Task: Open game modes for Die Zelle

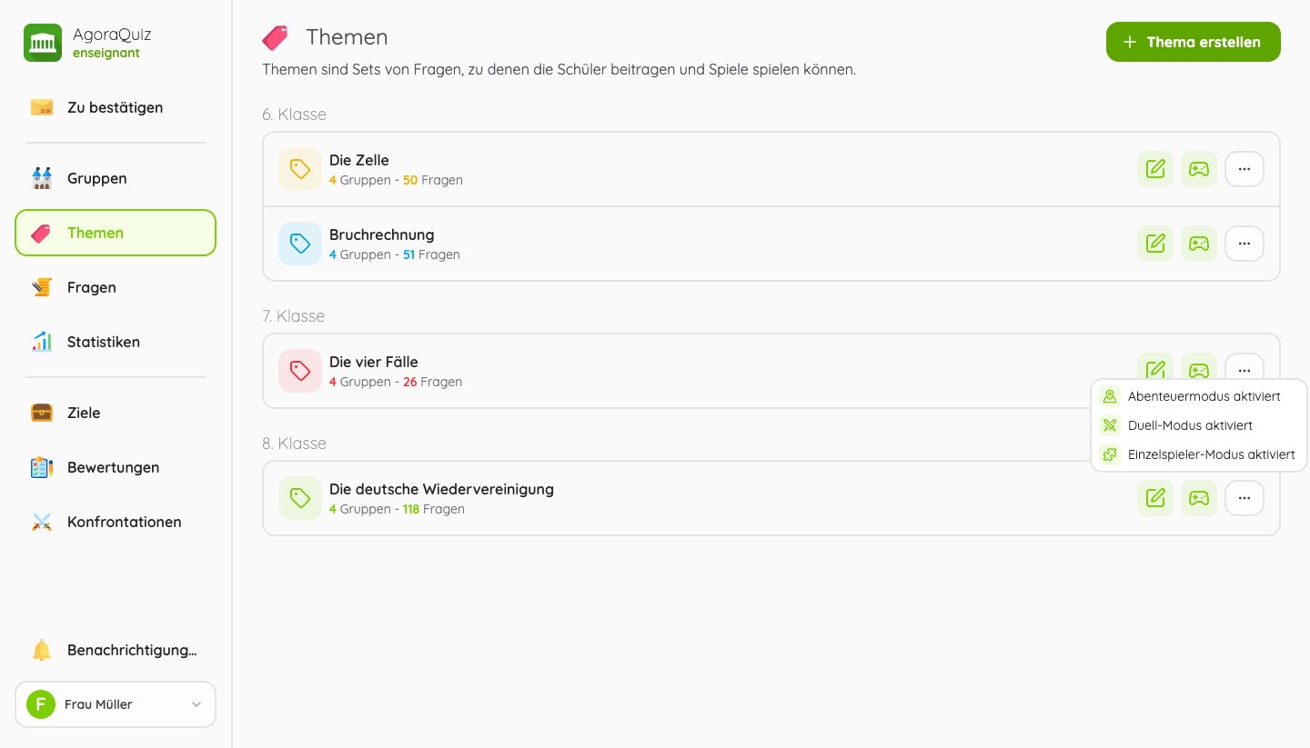Action: [1199, 169]
